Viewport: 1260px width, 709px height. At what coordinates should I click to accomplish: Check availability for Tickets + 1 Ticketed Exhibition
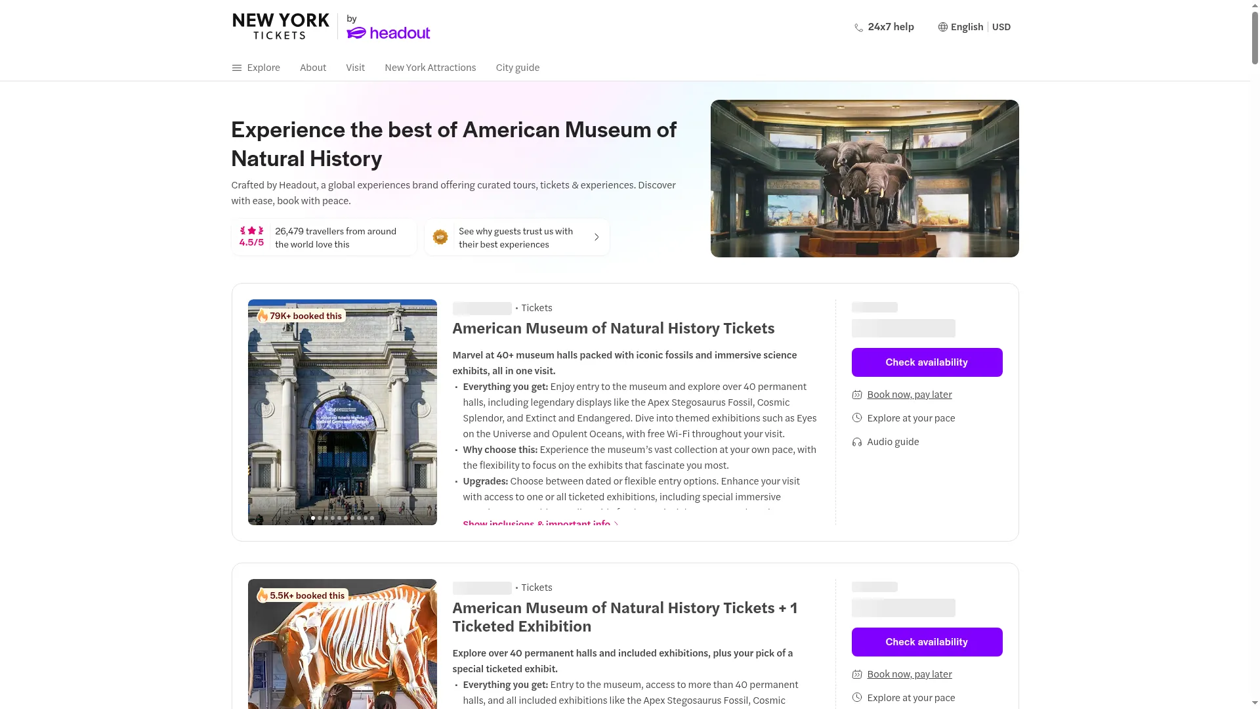coord(927,642)
